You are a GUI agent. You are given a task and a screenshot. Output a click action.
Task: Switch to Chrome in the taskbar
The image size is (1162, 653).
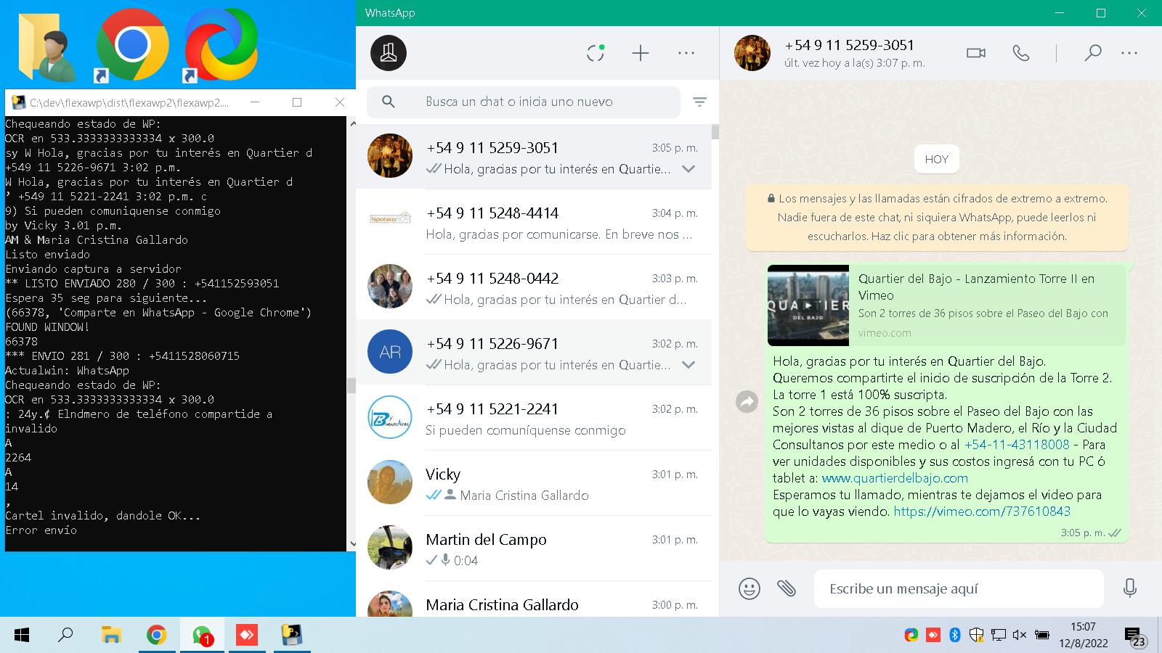(156, 636)
